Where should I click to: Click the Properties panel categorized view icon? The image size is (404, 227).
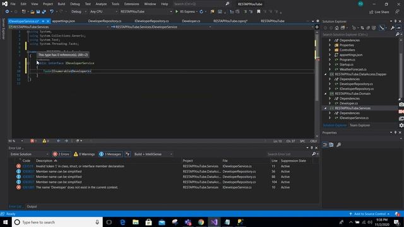325,144
